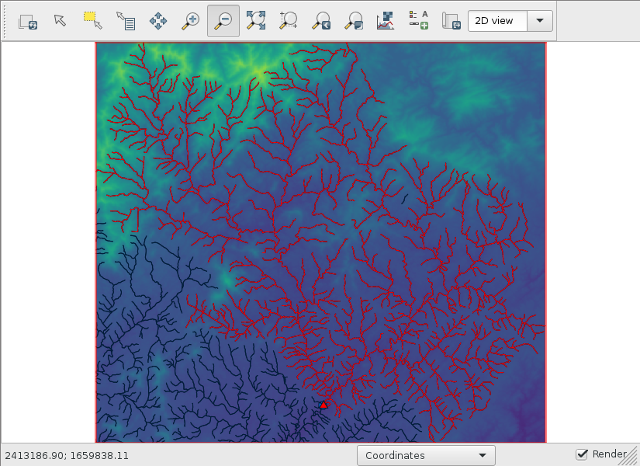Toggle the Render checkbox
This screenshot has width=640, height=466.
pyautogui.click(x=582, y=454)
